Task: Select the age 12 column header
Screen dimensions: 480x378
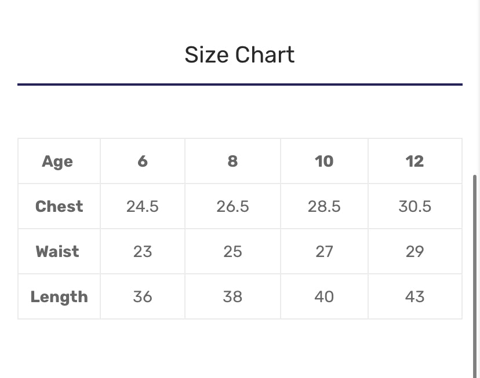Action: pyautogui.click(x=414, y=162)
